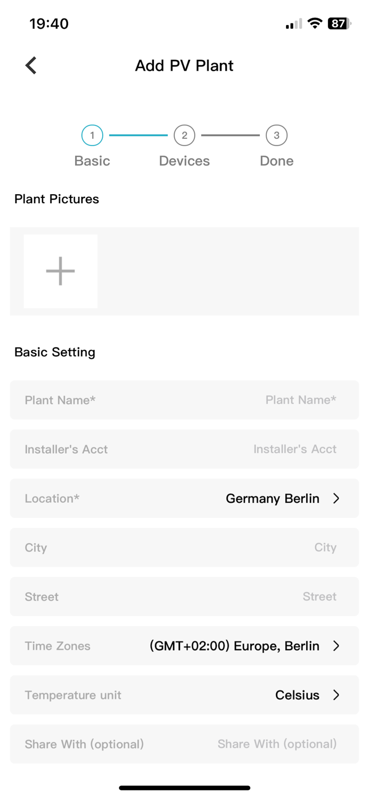Tap the battery indicator in status bar
The width and height of the screenshot is (369, 798).
(x=339, y=23)
